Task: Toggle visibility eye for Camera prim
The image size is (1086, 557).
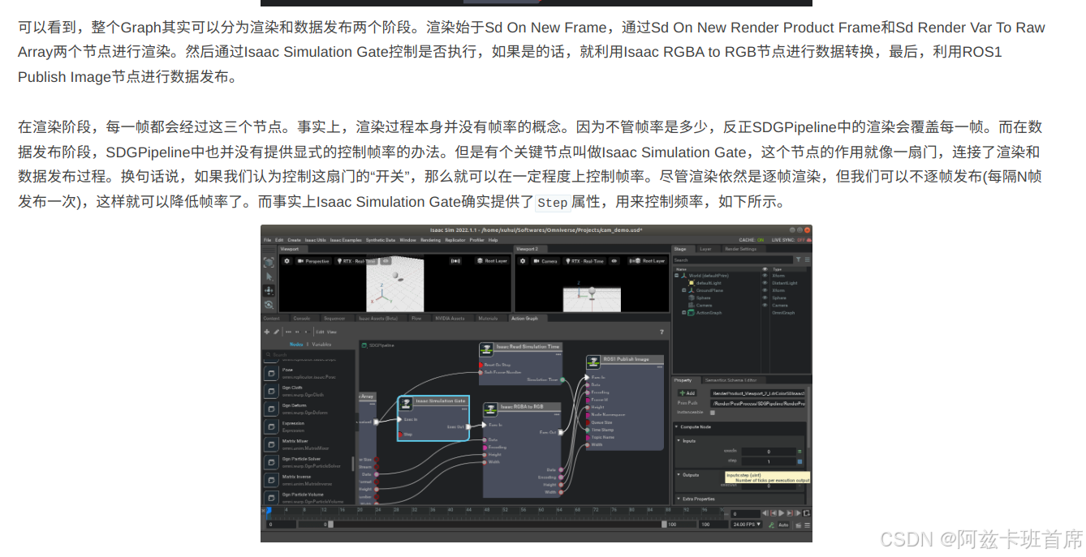Action: [765, 305]
